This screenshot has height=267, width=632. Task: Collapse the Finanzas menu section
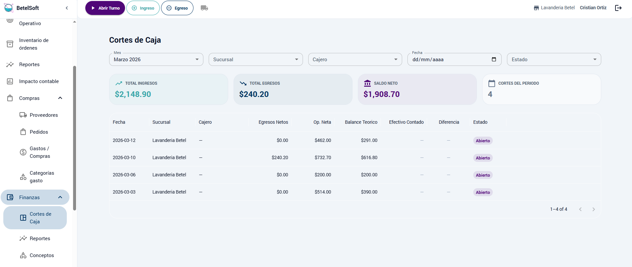point(60,198)
